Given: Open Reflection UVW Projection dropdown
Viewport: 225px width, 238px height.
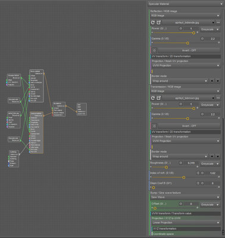Looking at the screenshot, I should [x=186, y=65].
